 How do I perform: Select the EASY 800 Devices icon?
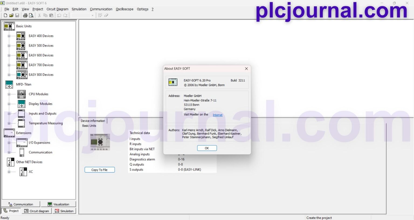tap(22, 75)
